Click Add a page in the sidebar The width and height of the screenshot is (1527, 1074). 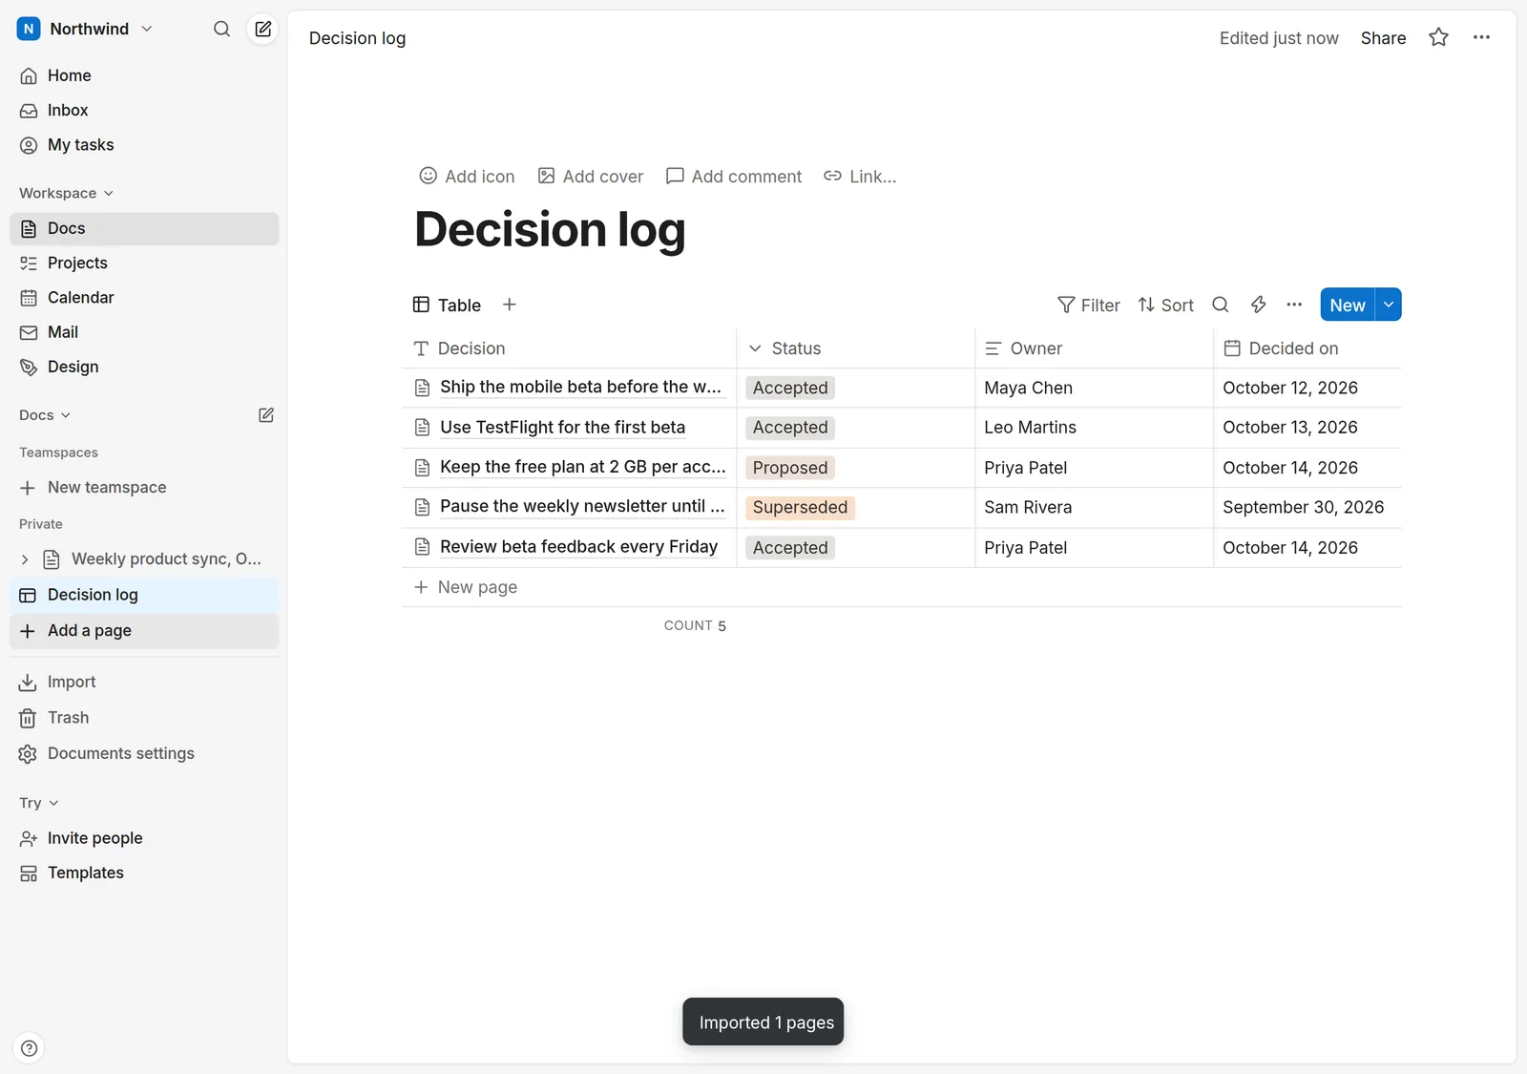click(144, 631)
